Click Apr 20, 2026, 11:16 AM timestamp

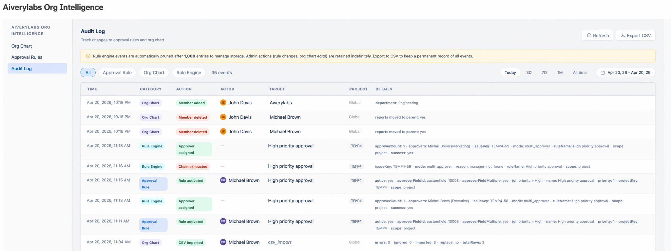(108, 166)
